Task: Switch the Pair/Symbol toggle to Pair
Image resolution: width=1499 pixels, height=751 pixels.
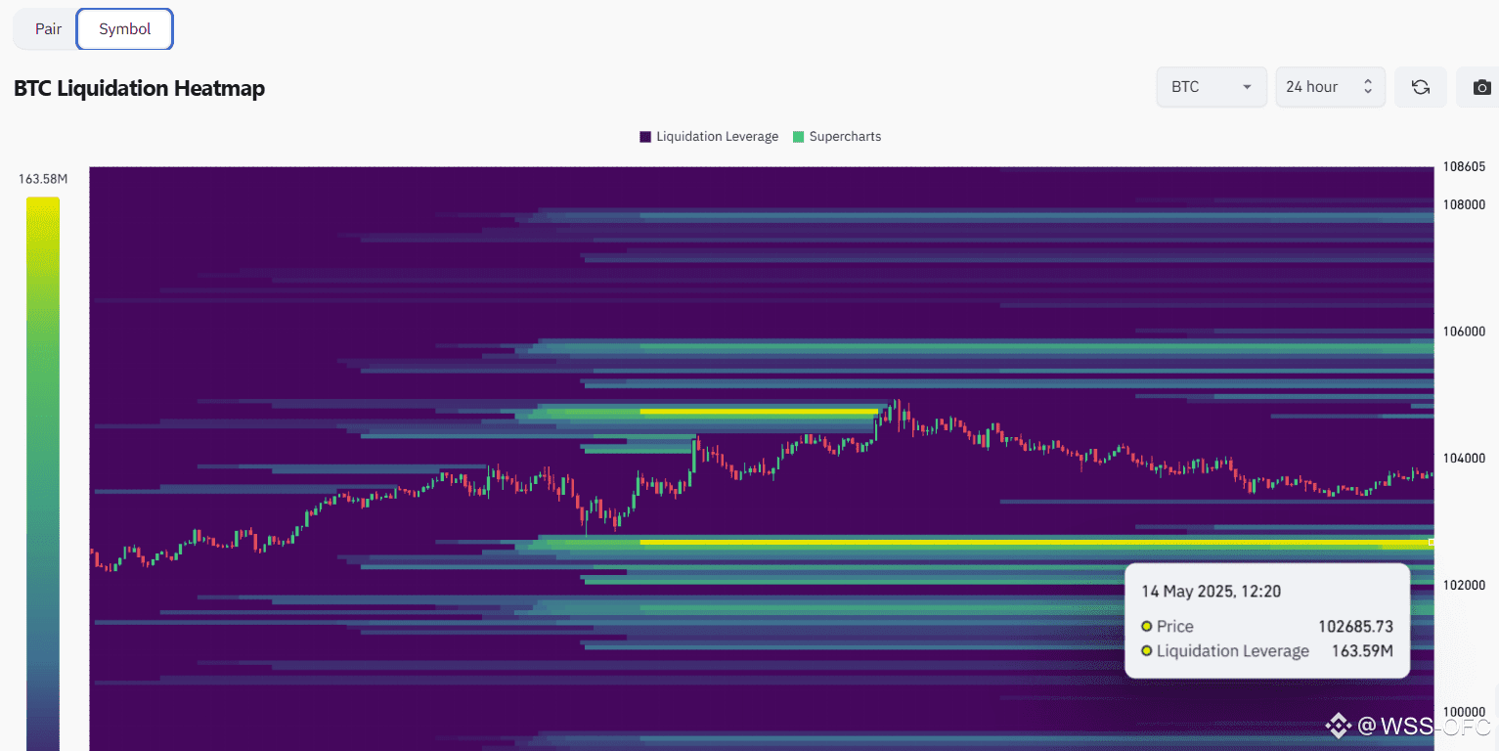Action: [47, 28]
